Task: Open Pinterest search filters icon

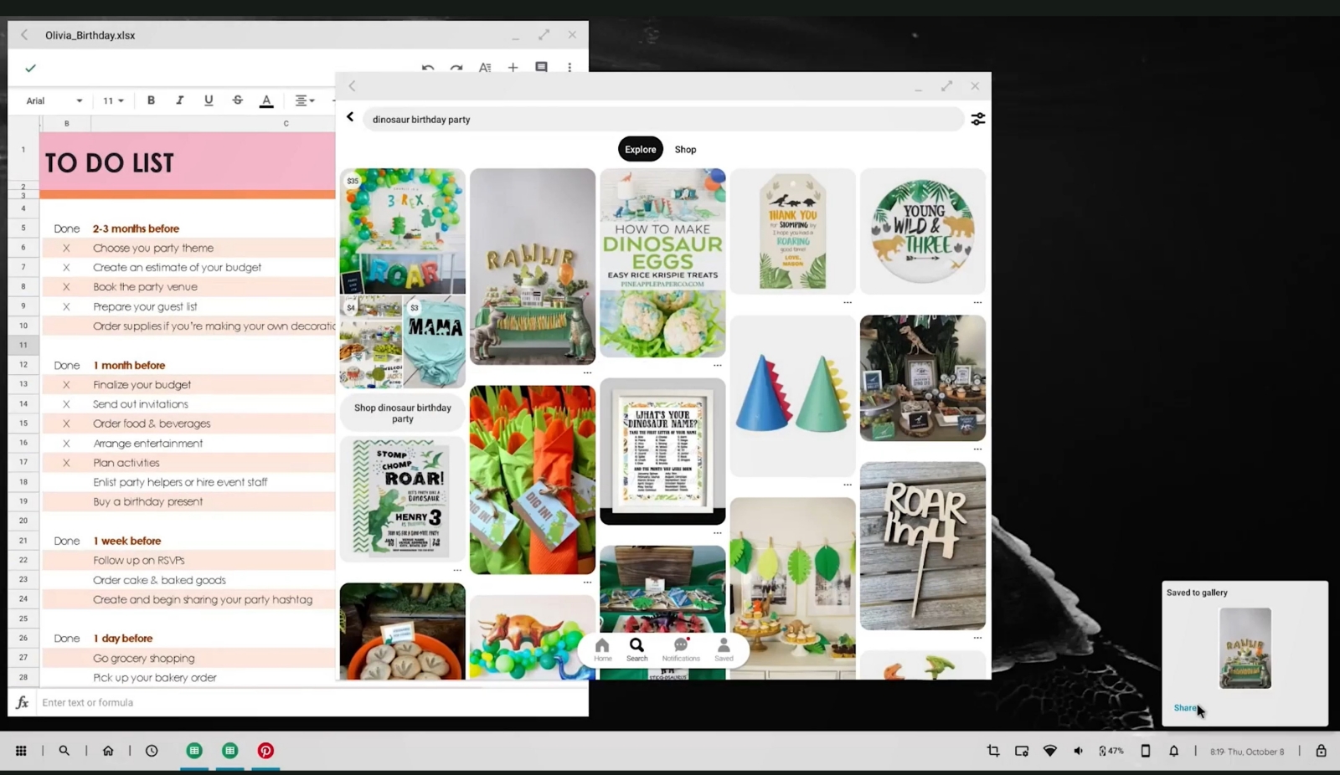Action: tap(977, 119)
